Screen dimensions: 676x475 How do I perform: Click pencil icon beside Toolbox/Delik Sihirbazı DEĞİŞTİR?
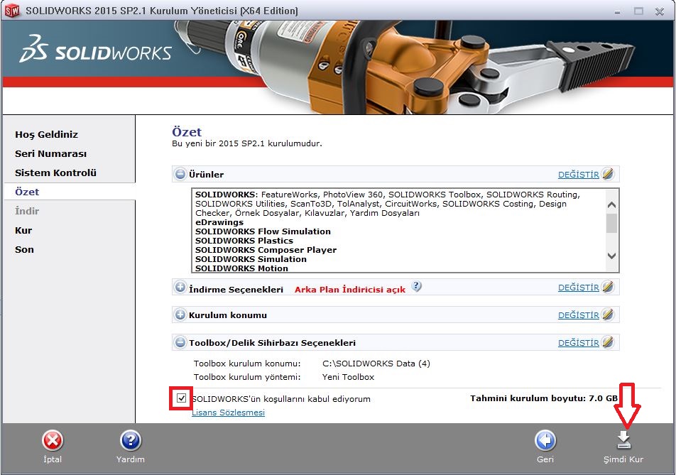[x=608, y=342]
